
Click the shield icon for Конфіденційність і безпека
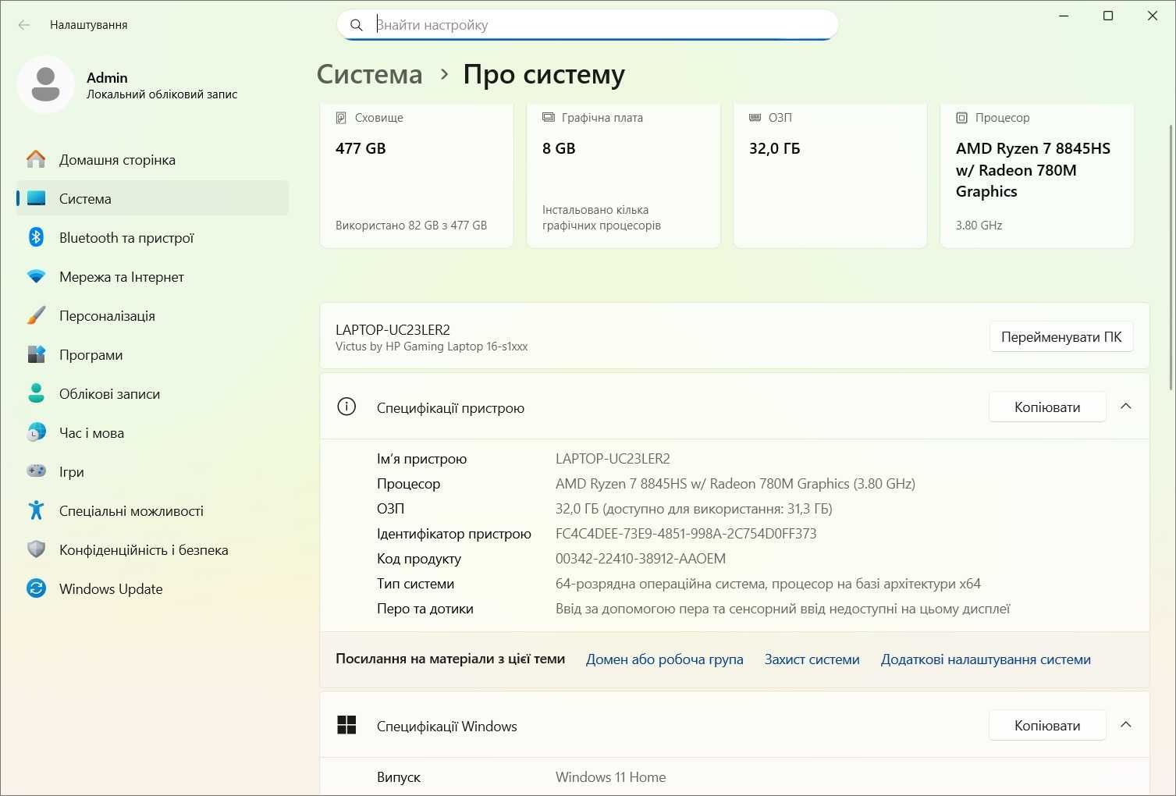[36, 549]
